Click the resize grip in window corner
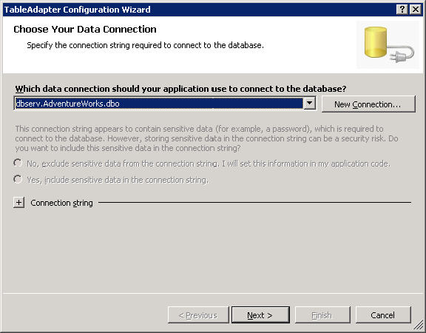 [419, 326]
